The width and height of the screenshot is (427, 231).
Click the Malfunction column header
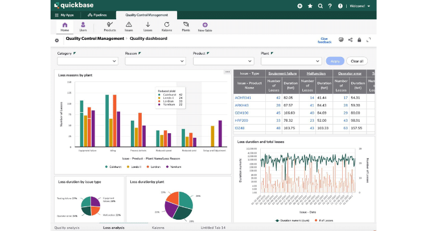pyautogui.click(x=316, y=73)
